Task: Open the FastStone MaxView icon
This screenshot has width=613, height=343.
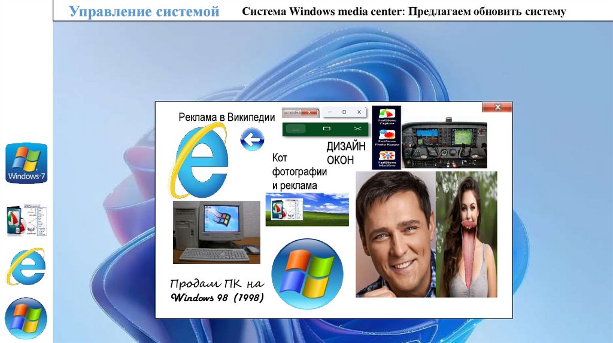Action: tap(387, 158)
